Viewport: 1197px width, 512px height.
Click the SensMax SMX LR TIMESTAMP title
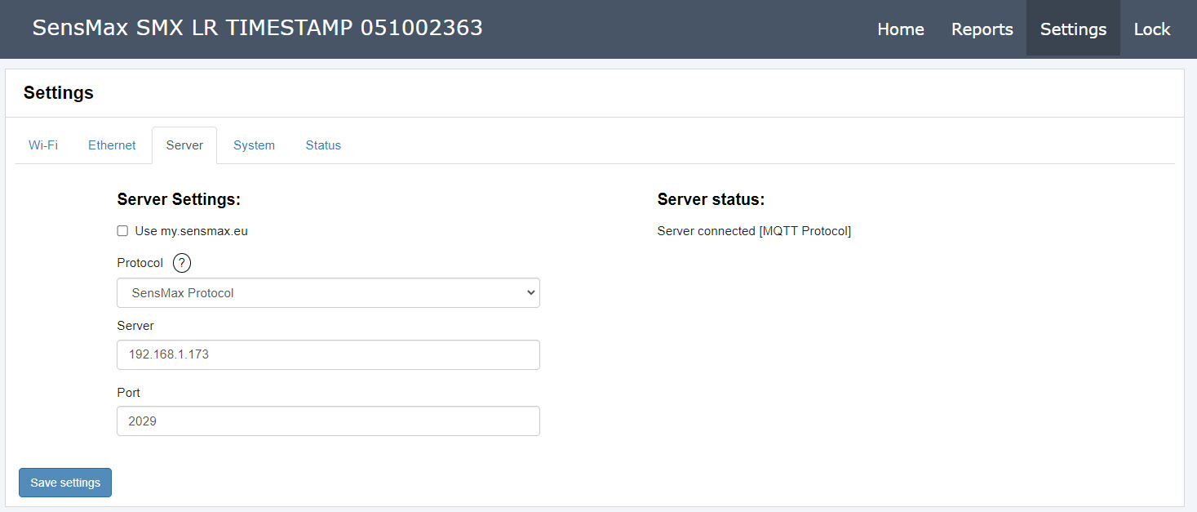[x=257, y=28]
